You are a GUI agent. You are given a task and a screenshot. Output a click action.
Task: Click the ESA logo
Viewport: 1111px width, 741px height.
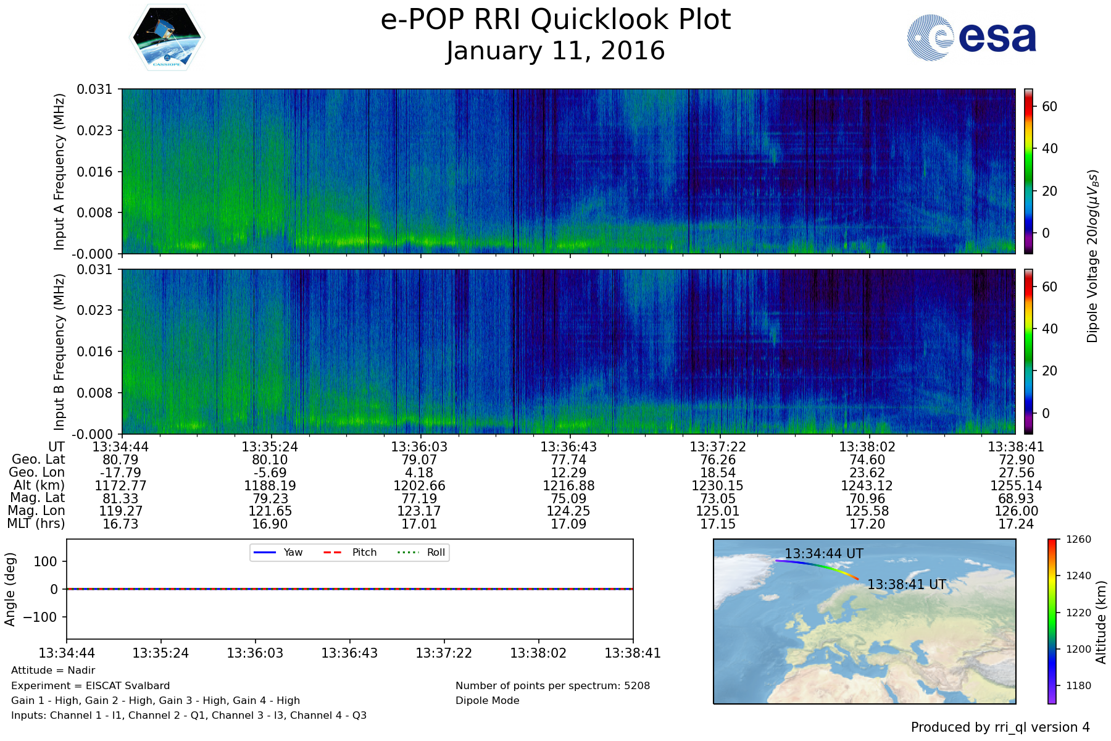(972, 38)
